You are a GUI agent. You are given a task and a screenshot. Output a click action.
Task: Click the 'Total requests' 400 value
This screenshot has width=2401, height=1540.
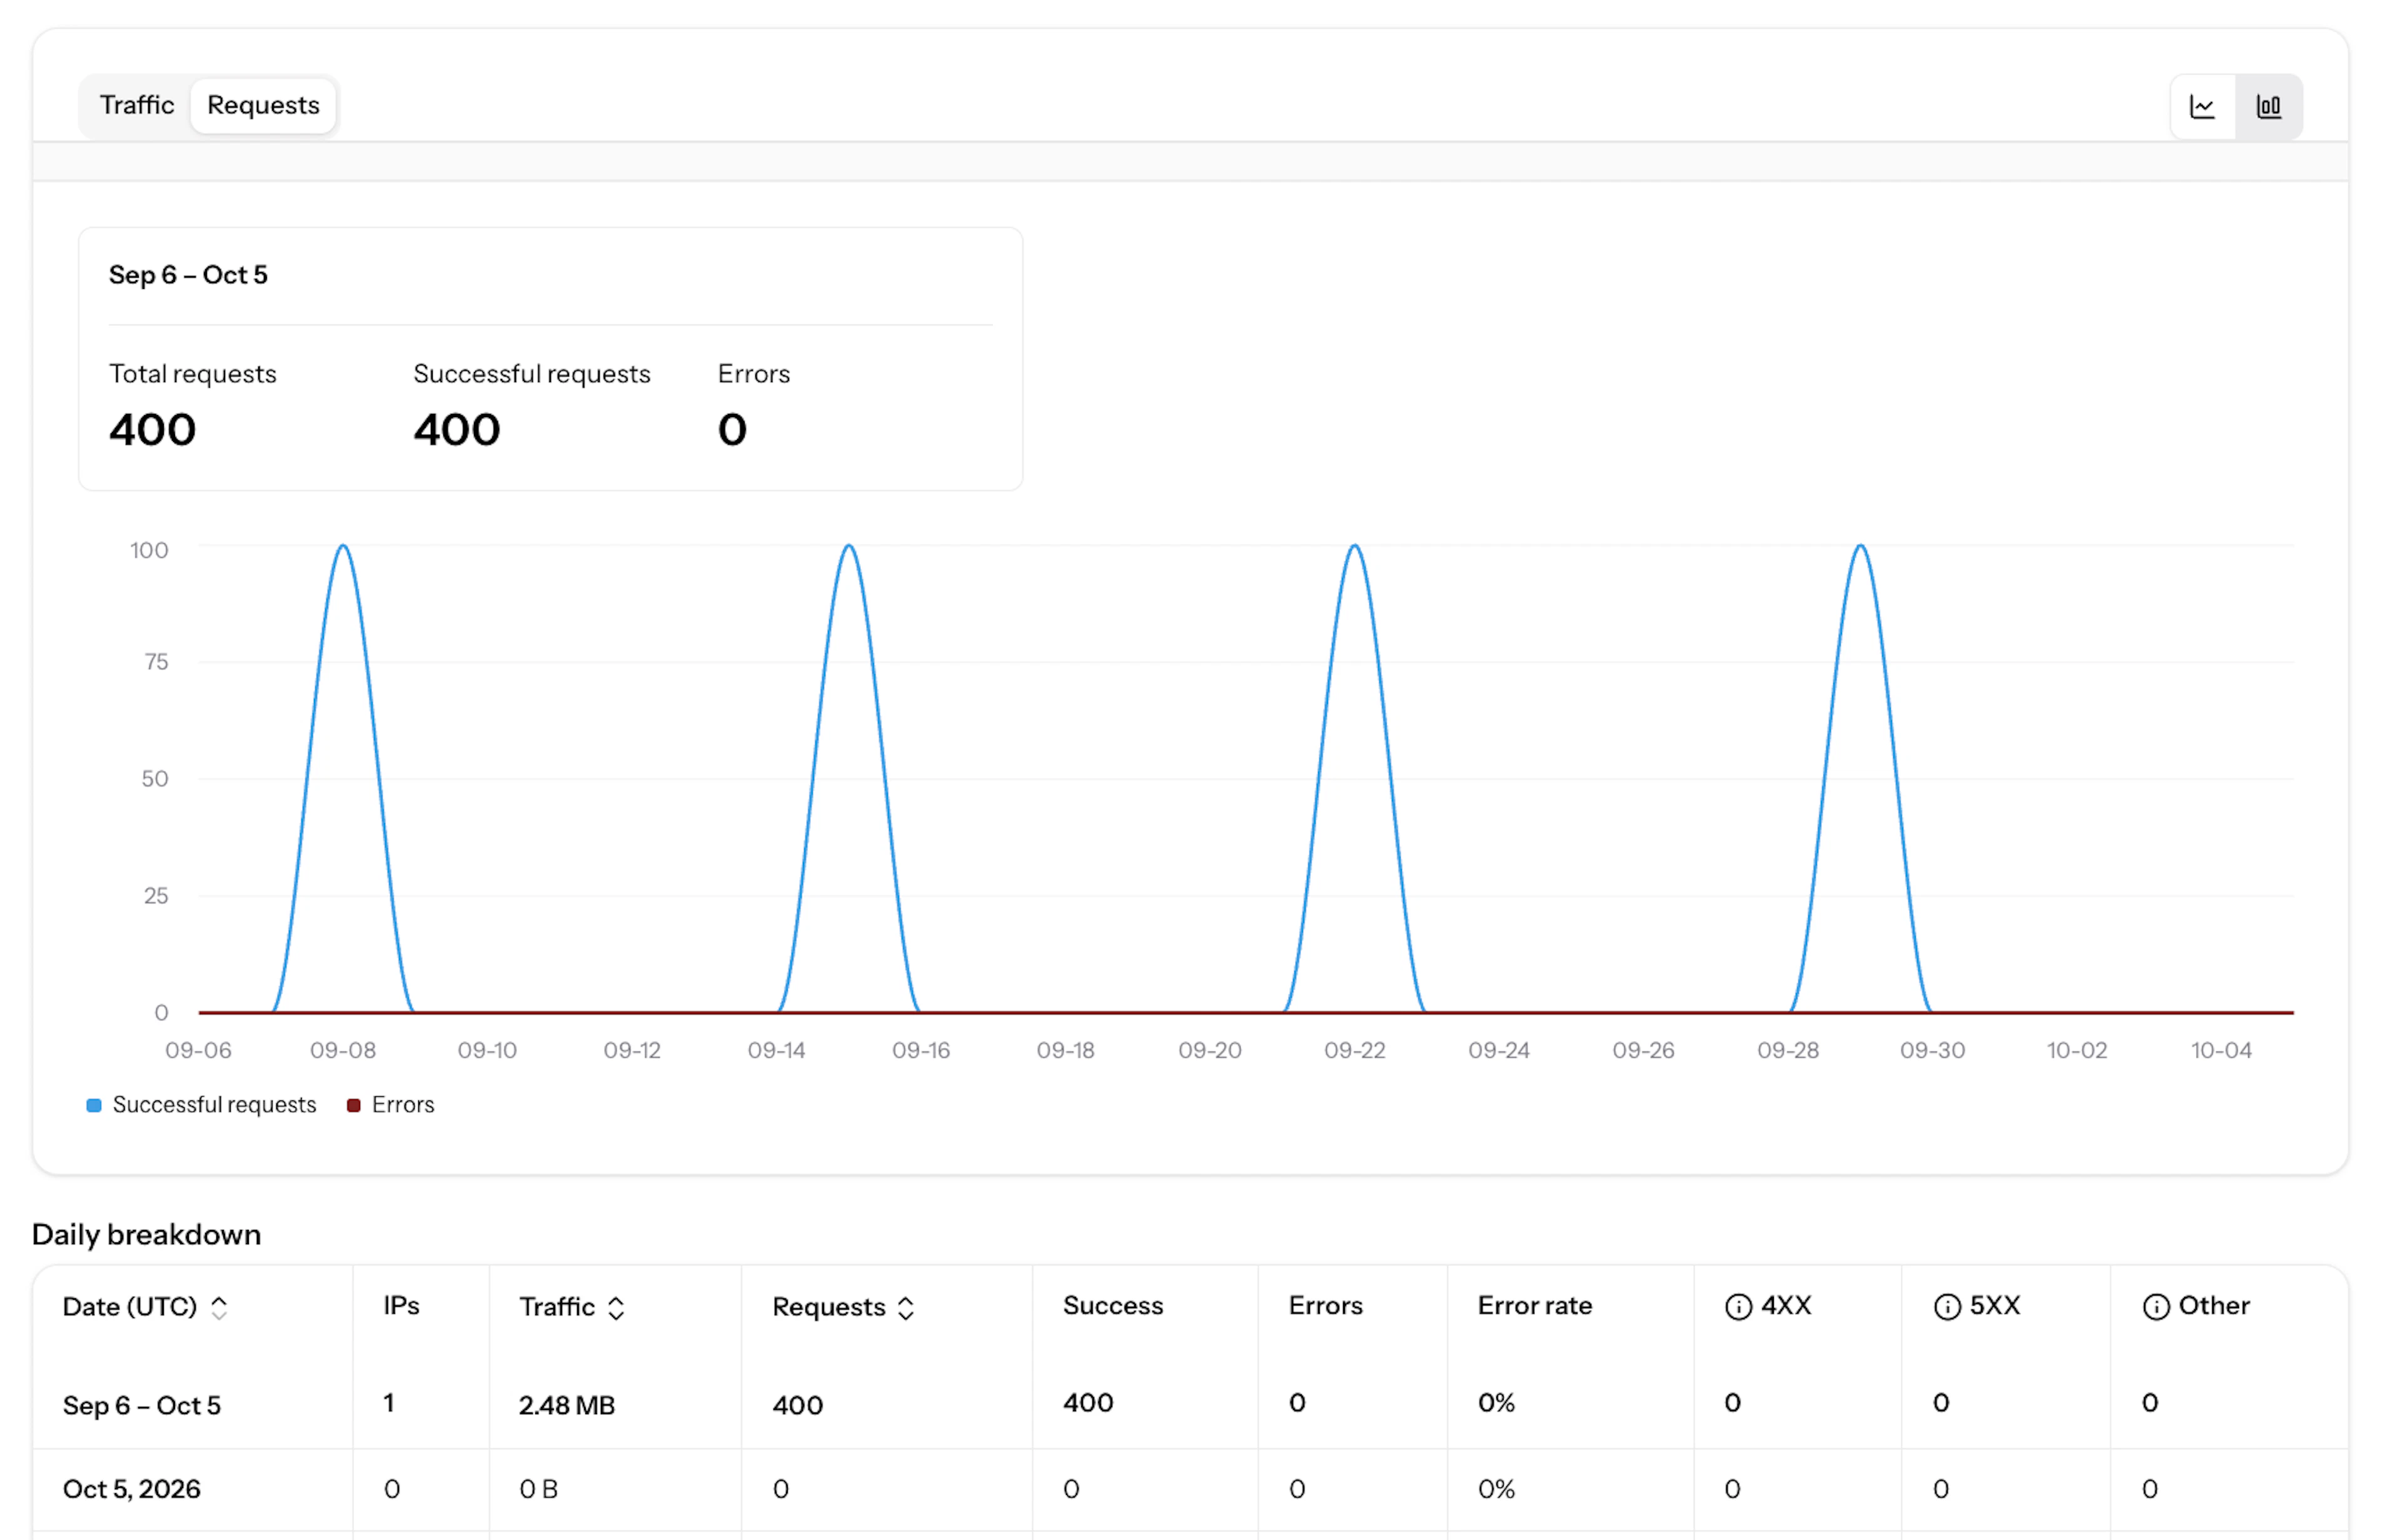(x=152, y=430)
